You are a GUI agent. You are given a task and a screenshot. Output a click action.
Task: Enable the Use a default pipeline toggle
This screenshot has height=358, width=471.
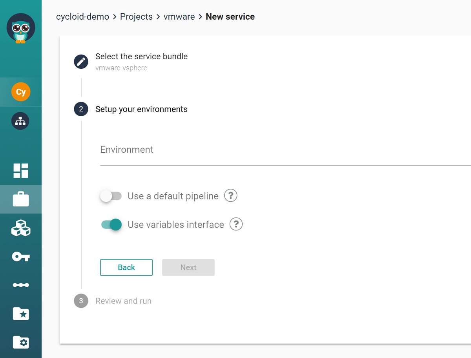[111, 195]
